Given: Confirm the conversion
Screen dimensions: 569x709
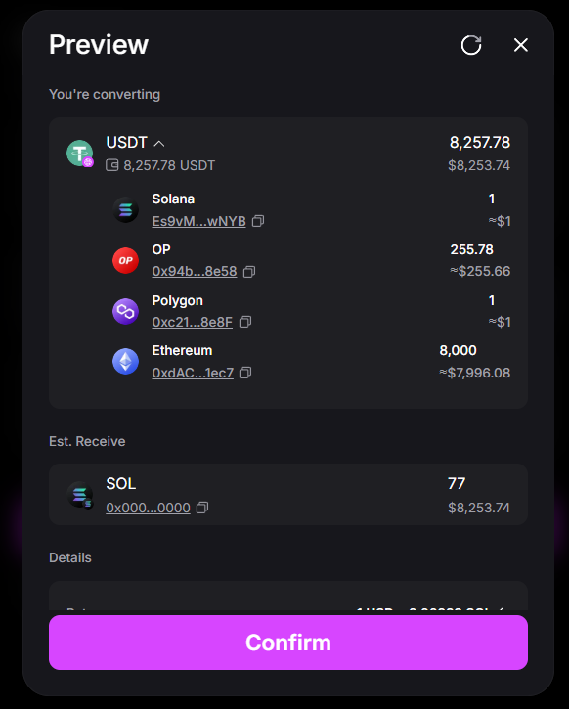Looking at the screenshot, I should pyautogui.click(x=288, y=643).
